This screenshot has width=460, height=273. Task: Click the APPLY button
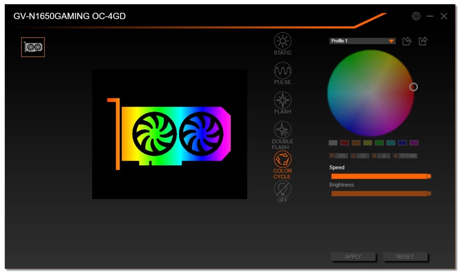click(x=353, y=257)
